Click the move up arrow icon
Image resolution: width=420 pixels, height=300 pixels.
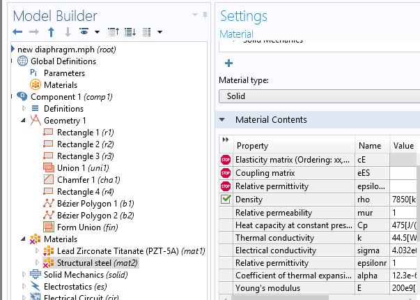point(51,32)
